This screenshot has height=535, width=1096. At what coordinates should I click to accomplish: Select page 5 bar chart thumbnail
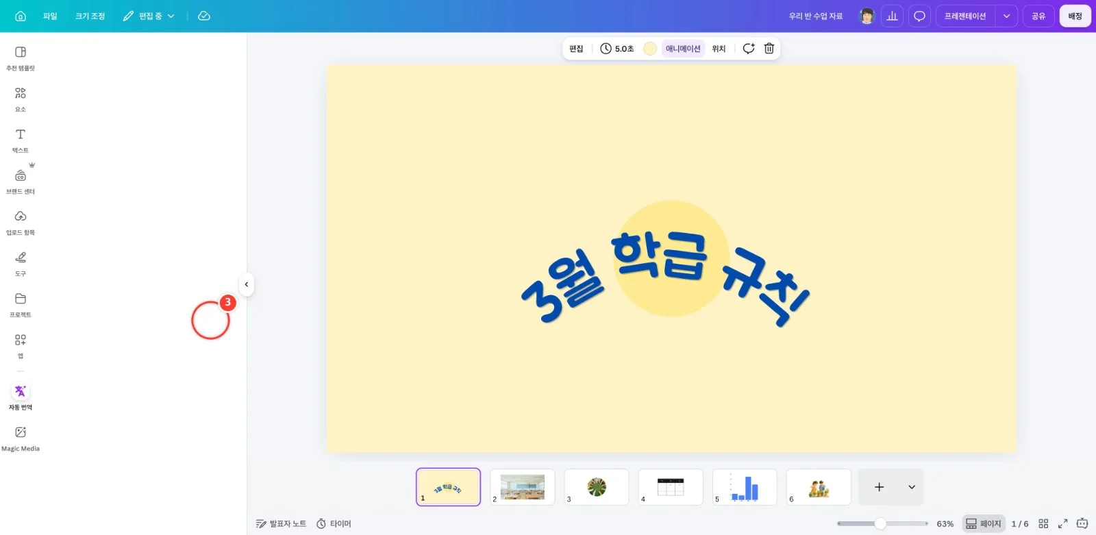tap(745, 487)
